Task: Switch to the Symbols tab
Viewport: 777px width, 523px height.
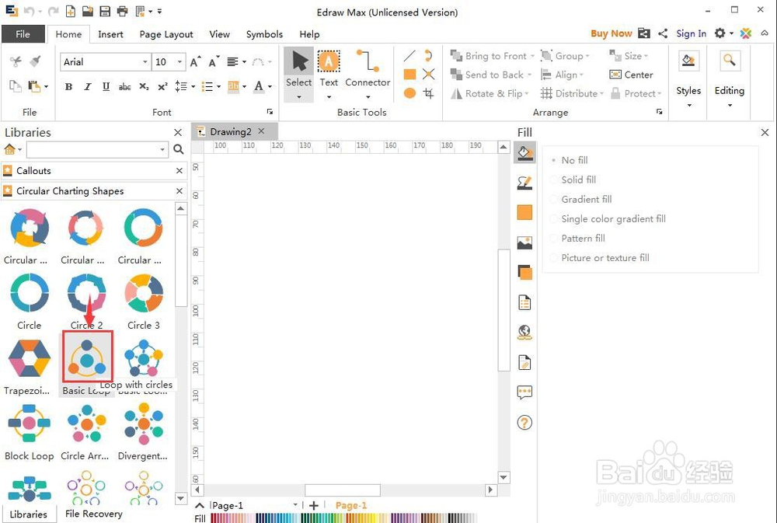Action: coord(264,34)
